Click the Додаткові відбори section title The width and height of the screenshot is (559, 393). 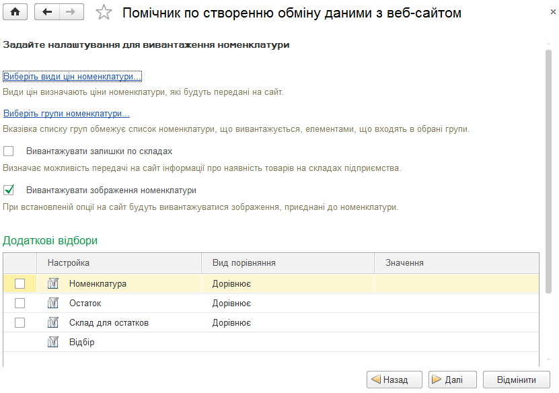point(50,241)
